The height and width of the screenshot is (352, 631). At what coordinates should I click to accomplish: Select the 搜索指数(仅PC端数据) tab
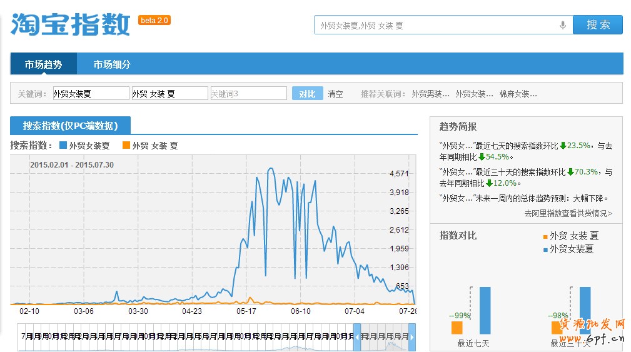[x=71, y=126]
